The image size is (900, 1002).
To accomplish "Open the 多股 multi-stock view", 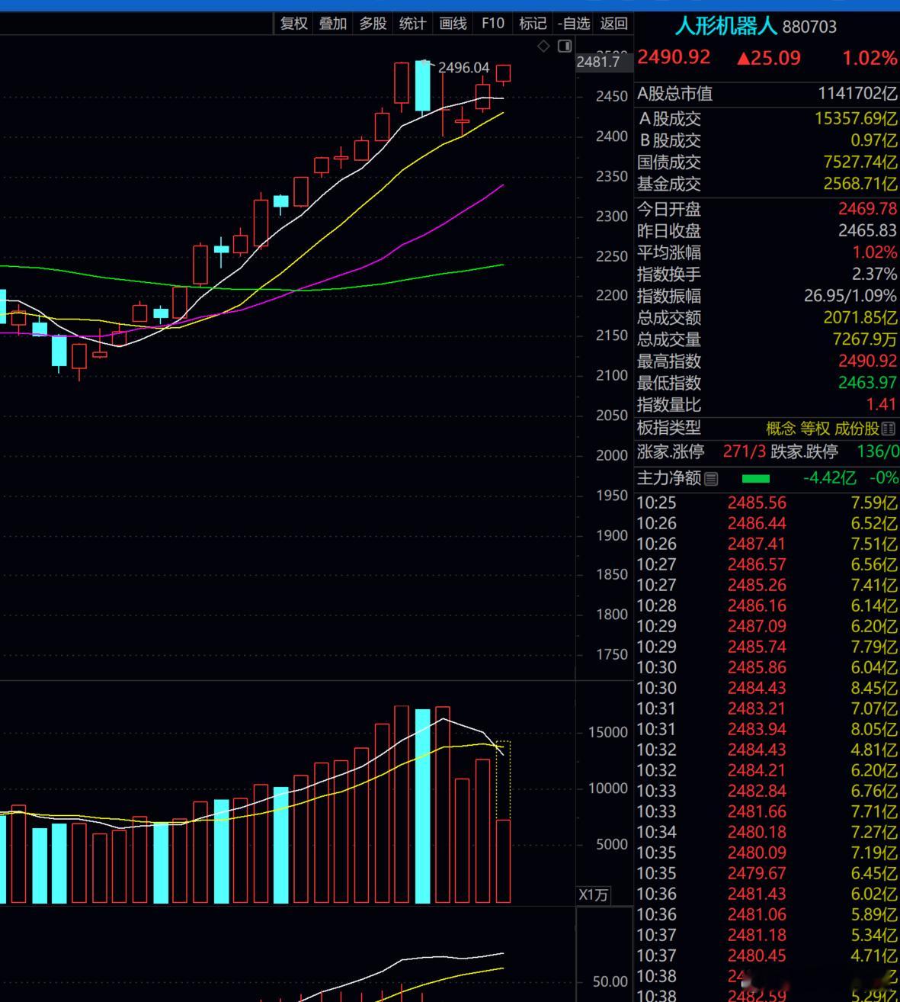I will 373,24.
